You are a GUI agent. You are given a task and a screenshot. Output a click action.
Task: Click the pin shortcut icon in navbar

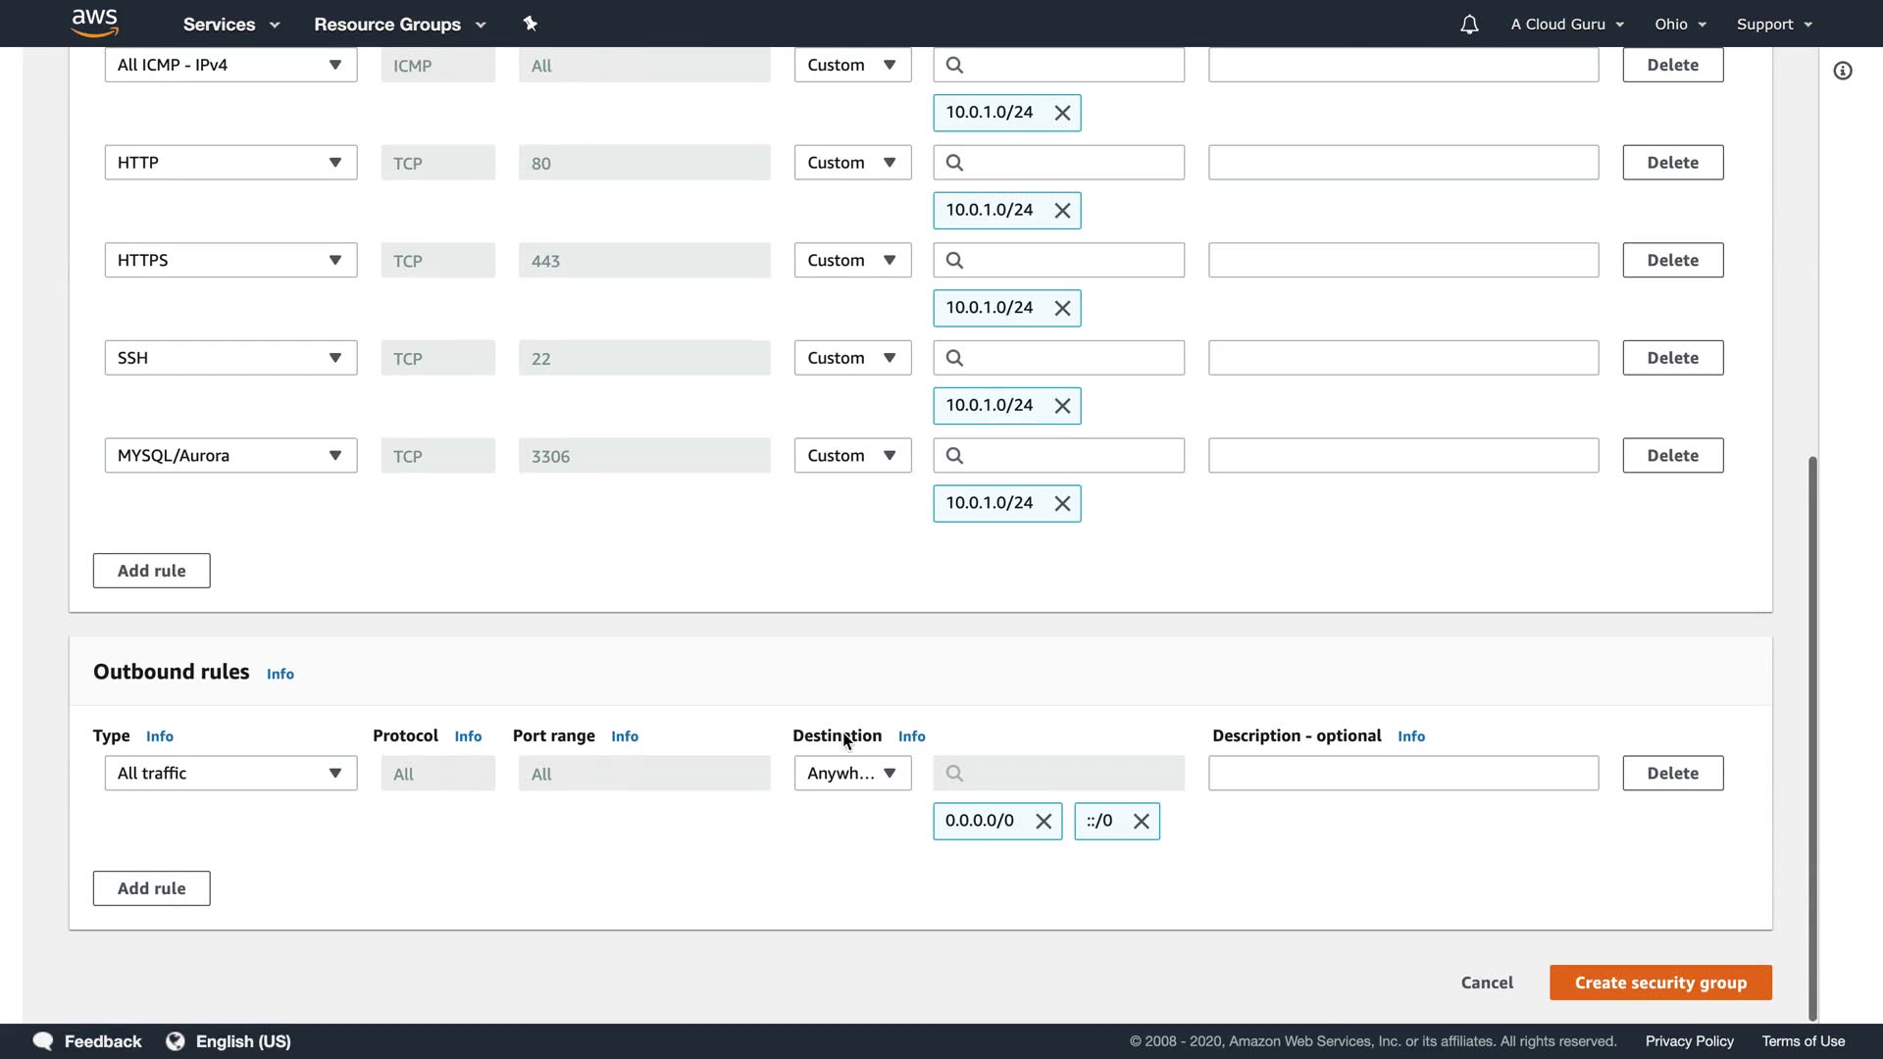click(531, 24)
